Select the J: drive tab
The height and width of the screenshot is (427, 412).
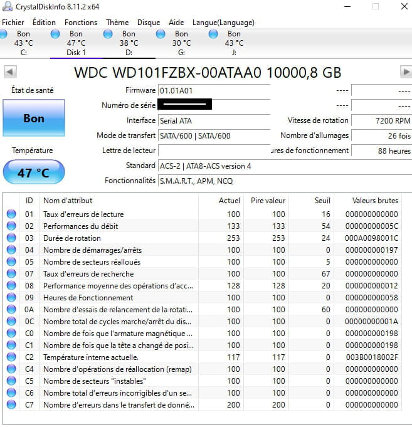tap(234, 43)
